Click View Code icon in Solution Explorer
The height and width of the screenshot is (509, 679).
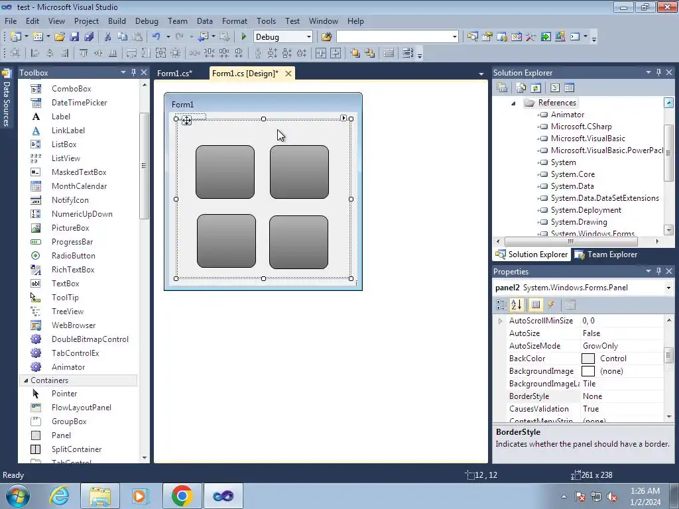555,88
